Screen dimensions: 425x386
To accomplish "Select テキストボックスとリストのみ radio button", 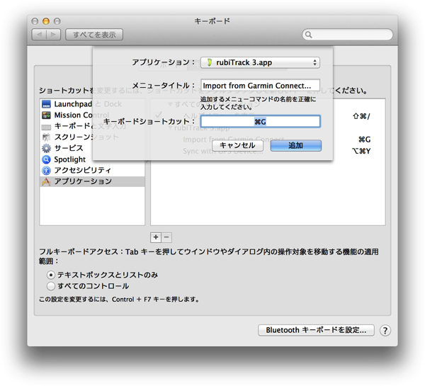I will (50, 274).
